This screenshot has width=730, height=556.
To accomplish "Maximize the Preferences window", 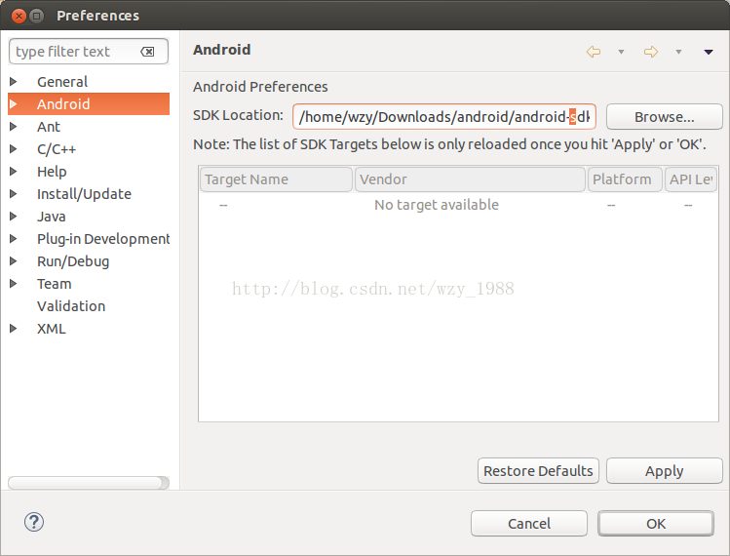I will point(36,17).
